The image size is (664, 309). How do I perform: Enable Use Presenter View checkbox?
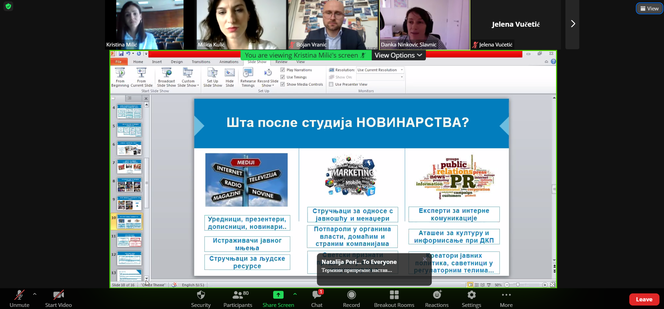click(331, 84)
